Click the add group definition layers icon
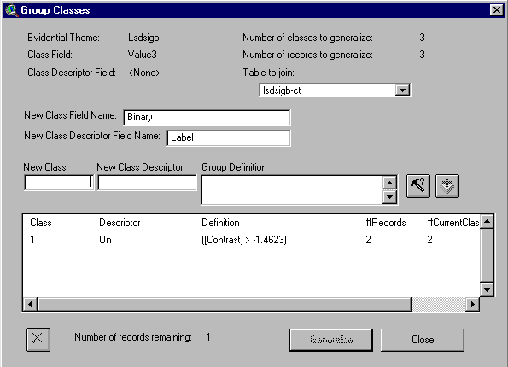This screenshot has width=508, height=367. 447,185
